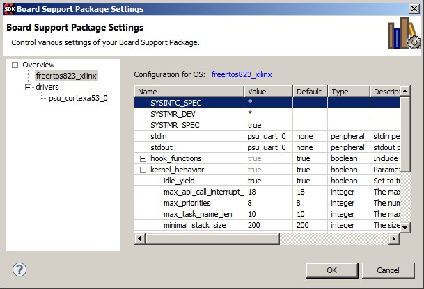Collapse the drivers tree node
Image resolution: width=424 pixels, height=289 pixels.
coord(29,88)
